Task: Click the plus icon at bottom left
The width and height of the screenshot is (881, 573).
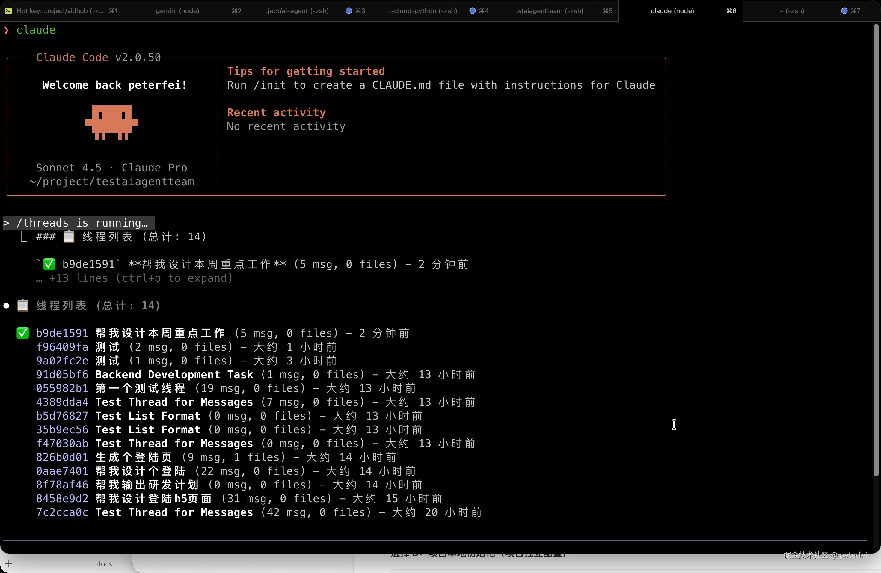Action: click(8, 564)
